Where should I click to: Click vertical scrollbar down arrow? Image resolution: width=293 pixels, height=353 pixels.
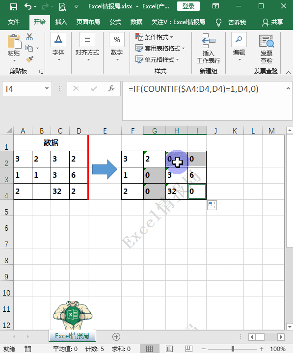pos(290,326)
